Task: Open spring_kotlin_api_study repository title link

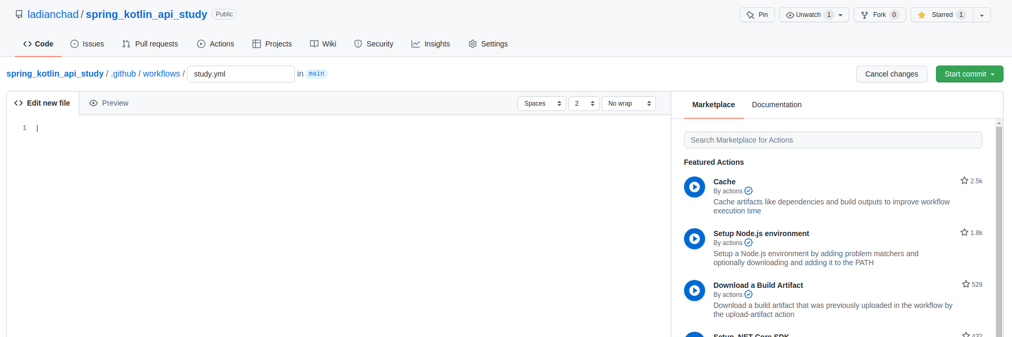Action: (x=146, y=14)
